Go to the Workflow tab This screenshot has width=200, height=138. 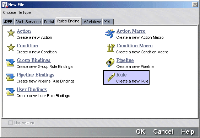[x=92, y=22]
